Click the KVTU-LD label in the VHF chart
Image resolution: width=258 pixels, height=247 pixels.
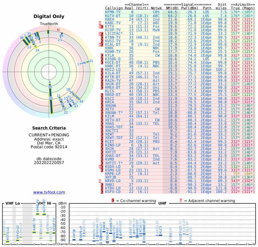pos(7,233)
